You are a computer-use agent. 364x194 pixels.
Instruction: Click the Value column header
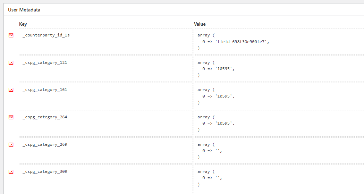[x=200, y=24]
